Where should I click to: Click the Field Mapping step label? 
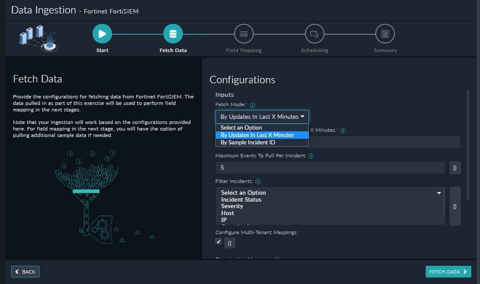click(244, 50)
